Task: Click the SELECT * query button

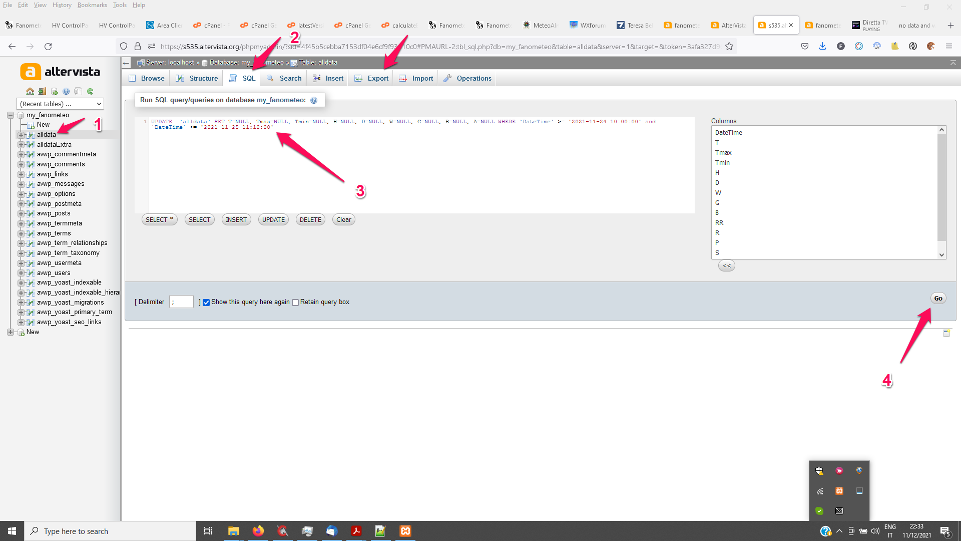Action: coord(159,219)
